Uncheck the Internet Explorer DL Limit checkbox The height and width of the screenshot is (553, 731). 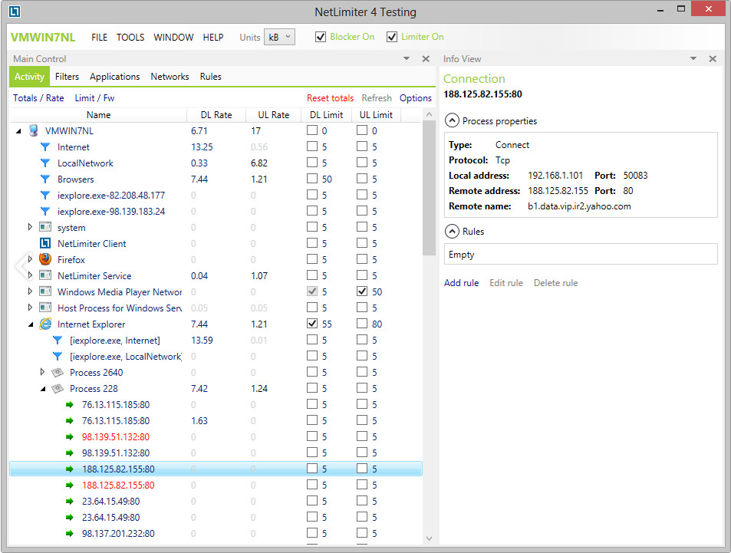point(312,323)
